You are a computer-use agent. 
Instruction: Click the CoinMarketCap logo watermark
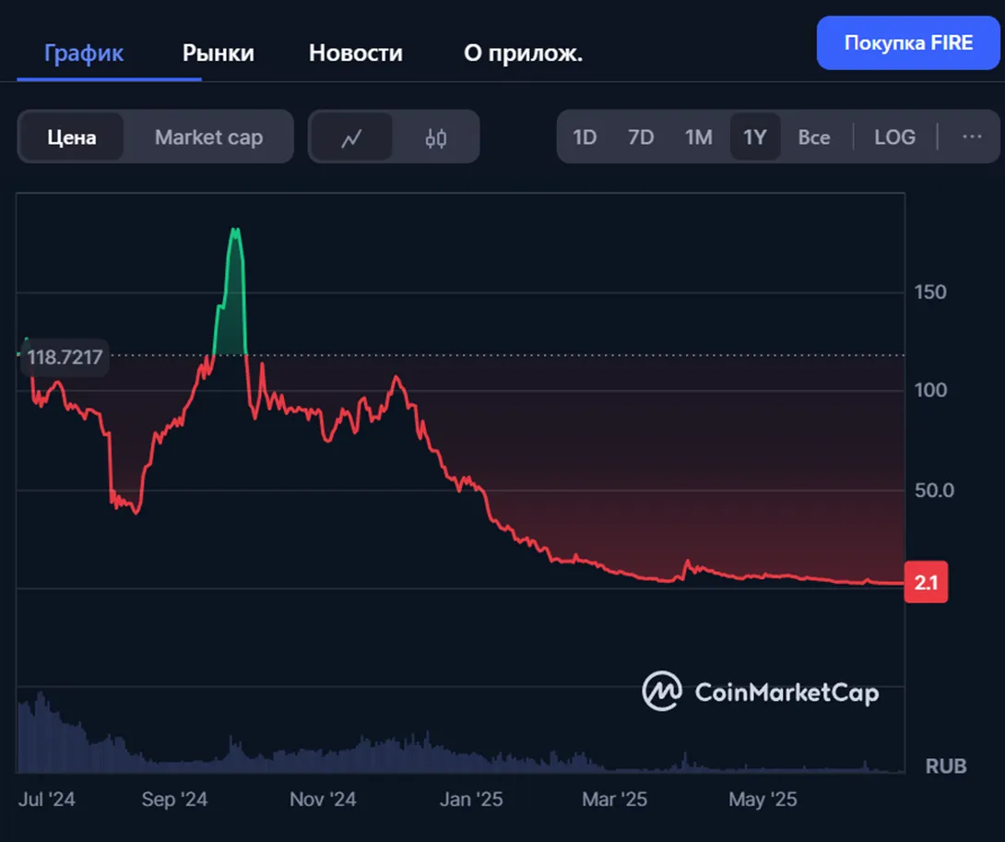[x=760, y=692]
